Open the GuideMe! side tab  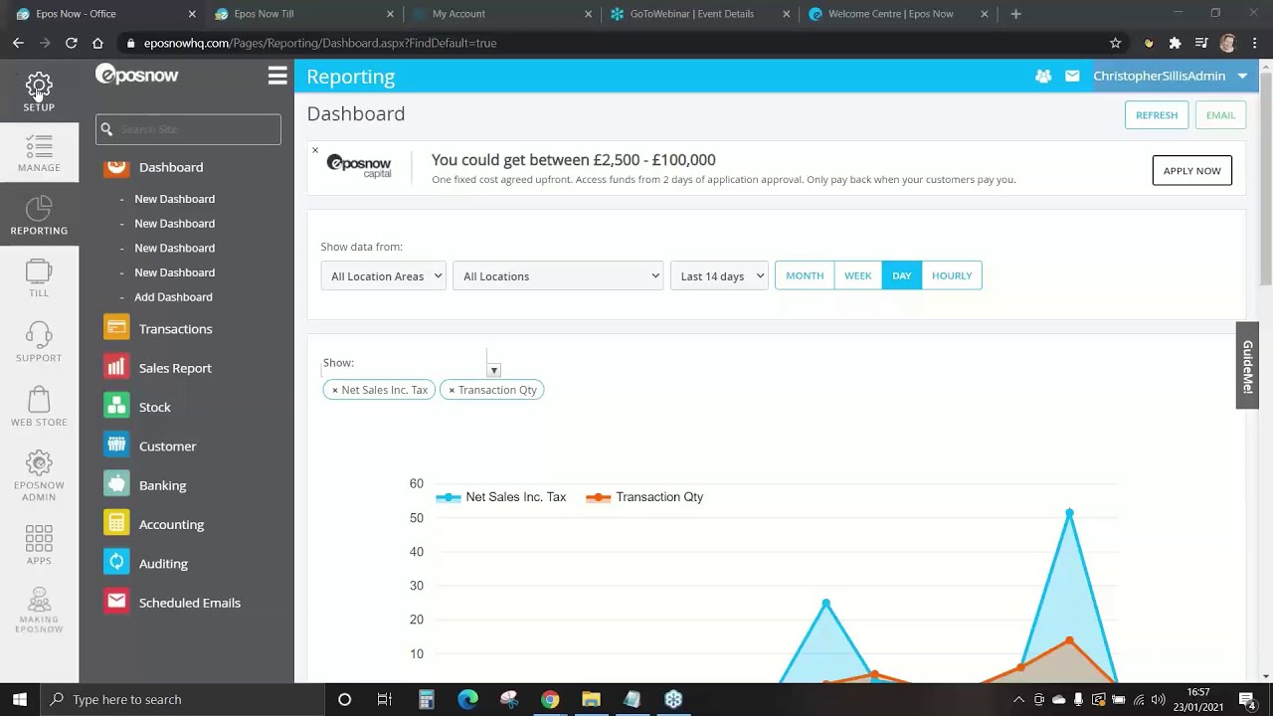point(1247,365)
